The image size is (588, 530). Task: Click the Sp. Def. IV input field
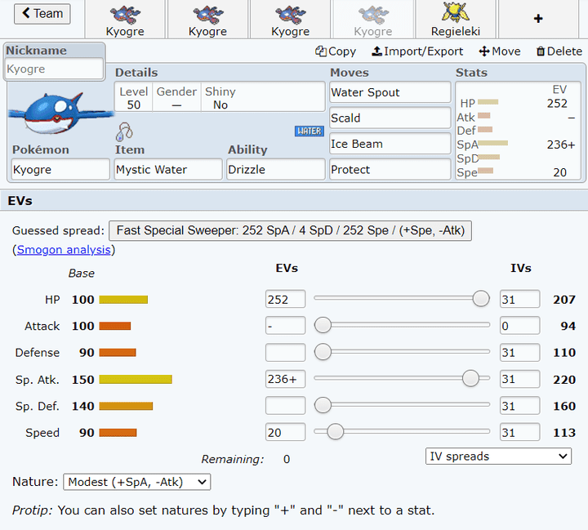click(x=519, y=406)
